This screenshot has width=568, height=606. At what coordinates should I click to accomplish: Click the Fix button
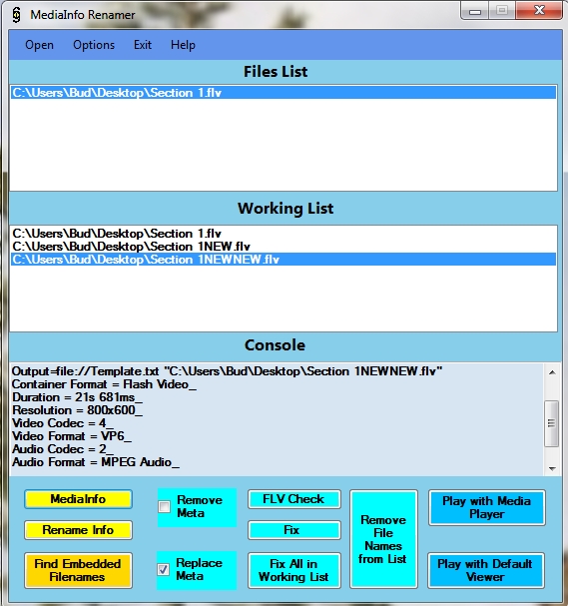tap(294, 530)
